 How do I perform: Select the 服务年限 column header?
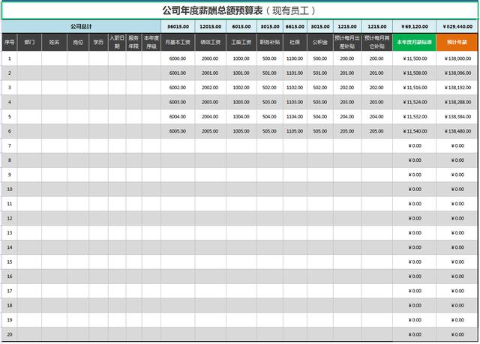point(133,42)
